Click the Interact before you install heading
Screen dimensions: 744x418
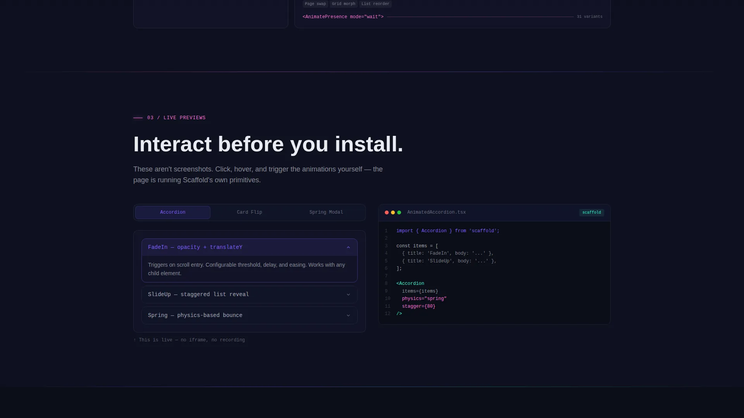click(x=268, y=144)
